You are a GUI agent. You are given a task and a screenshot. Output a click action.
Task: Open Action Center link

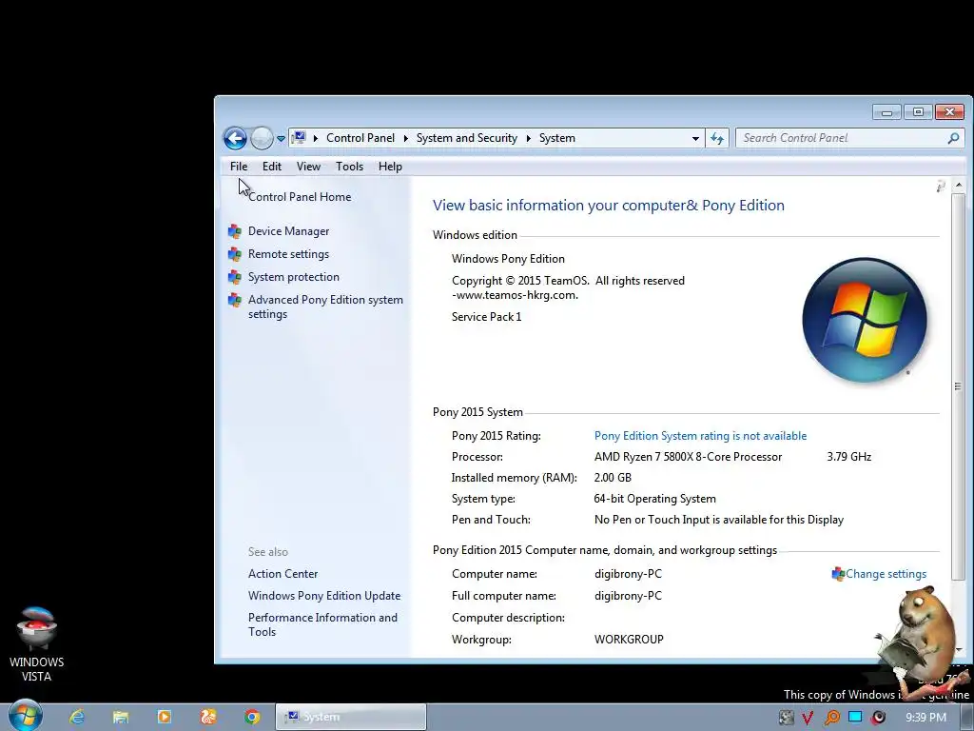point(282,574)
